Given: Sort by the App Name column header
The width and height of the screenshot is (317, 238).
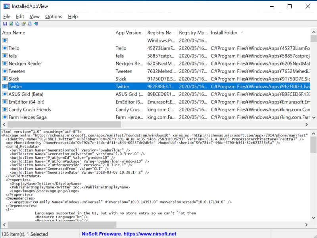Looking at the screenshot, I should pos(58,33).
